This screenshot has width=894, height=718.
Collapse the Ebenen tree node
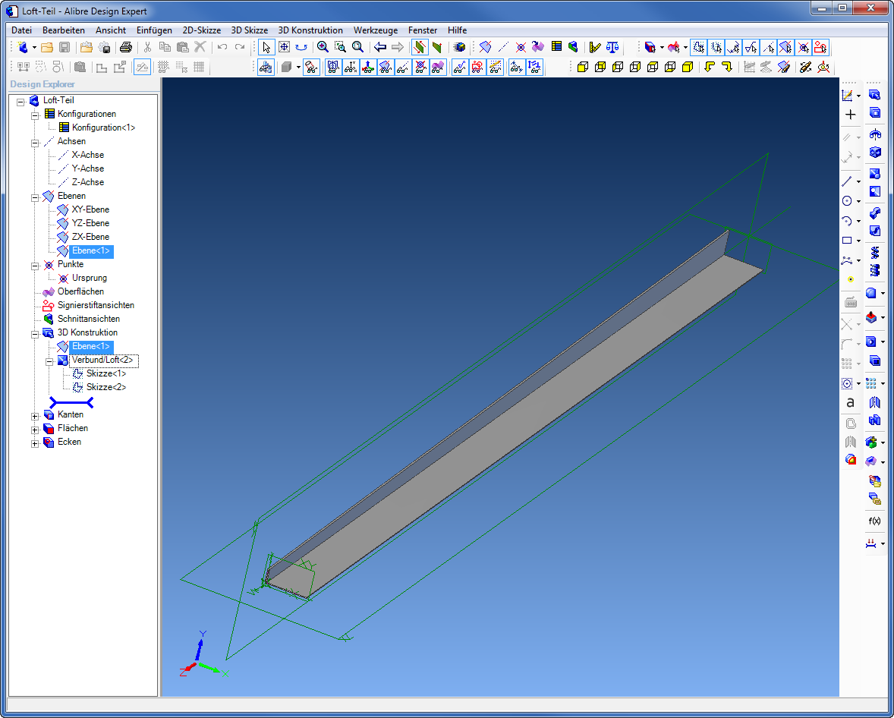(x=35, y=198)
